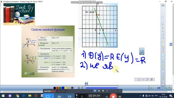174x98 pixels.
Task: Open File Explorer from taskbar
Action: point(30,96)
